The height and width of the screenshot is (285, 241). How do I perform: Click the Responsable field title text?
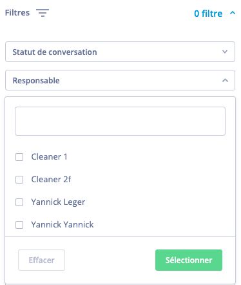36,81
